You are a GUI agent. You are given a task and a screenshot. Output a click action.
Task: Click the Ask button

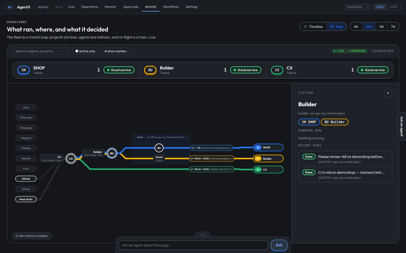tap(279, 245)
